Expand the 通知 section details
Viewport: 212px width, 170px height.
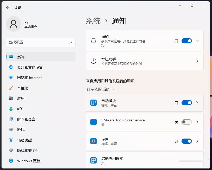[x=197, y=41]
